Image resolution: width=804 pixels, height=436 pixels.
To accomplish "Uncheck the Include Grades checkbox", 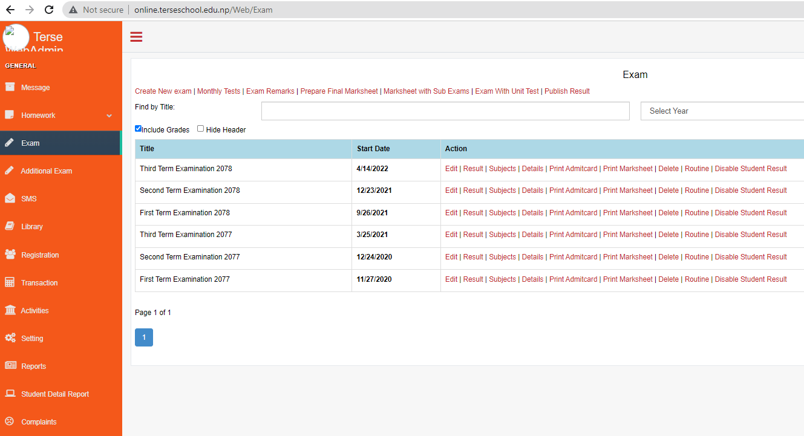I will point(138,129).
